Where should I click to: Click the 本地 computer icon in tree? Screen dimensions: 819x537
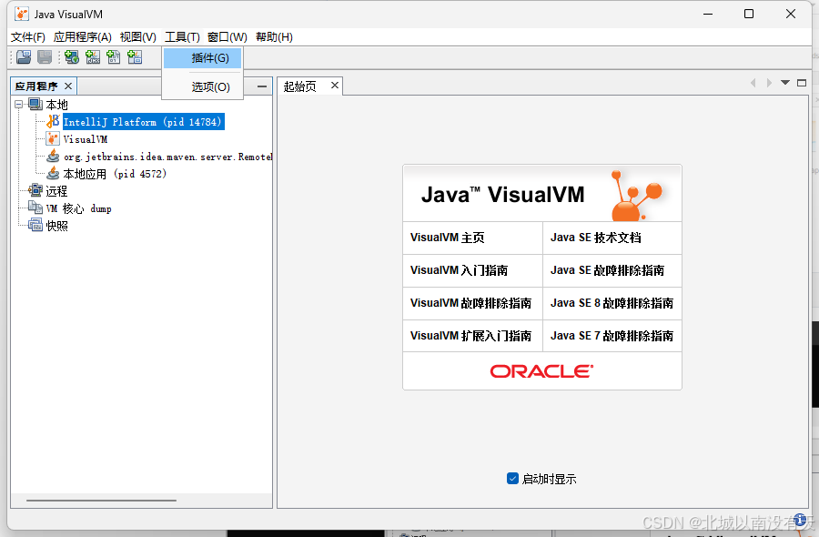coord(35,104)
